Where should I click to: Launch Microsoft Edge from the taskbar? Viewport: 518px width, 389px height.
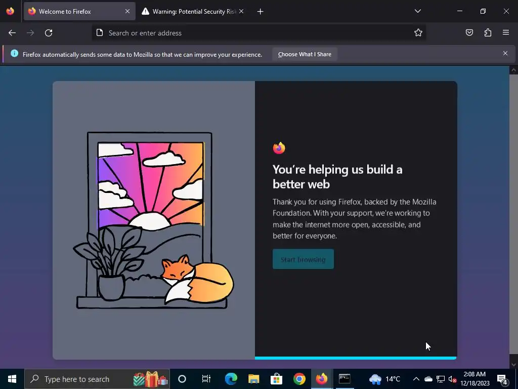tap(231, 379)
